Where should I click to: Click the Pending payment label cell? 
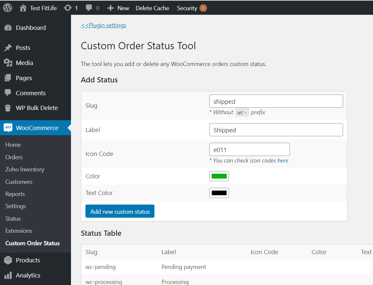tap(184, 267)
